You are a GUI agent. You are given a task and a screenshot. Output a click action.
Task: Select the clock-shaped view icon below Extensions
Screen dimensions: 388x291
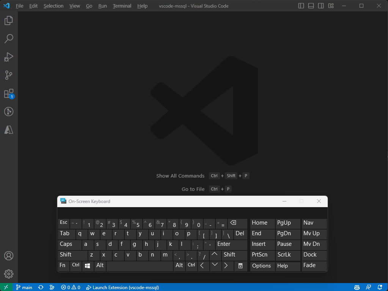coord(9,112)
